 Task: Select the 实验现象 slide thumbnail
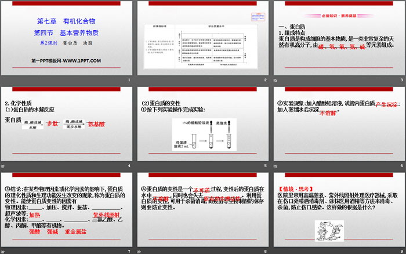click(x=338, y=128)
